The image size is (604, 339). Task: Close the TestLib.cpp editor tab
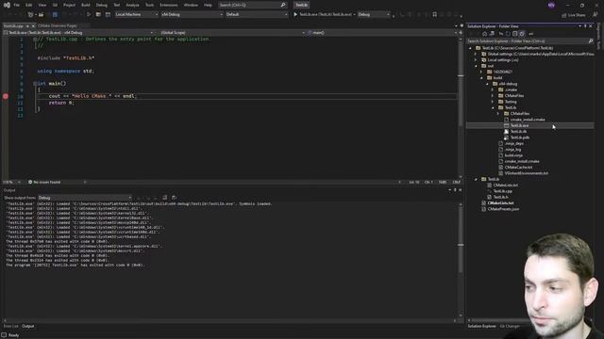(x=33, y=25)
